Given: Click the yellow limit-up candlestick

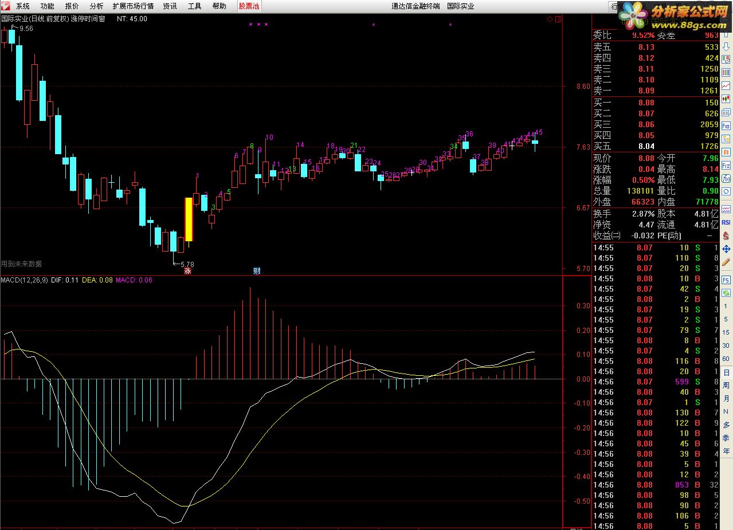Looking at the screenshot, I should click(189, 219).
